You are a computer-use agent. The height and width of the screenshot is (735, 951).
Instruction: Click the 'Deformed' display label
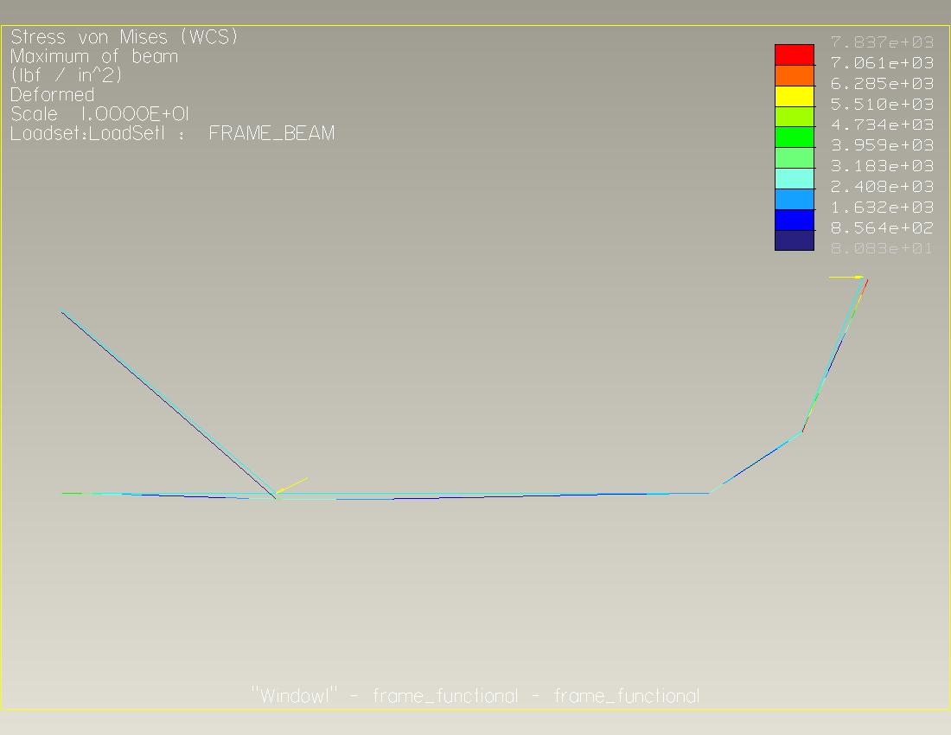(x=52, y=94)
